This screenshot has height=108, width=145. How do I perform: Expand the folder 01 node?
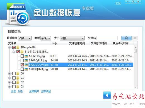9,78
